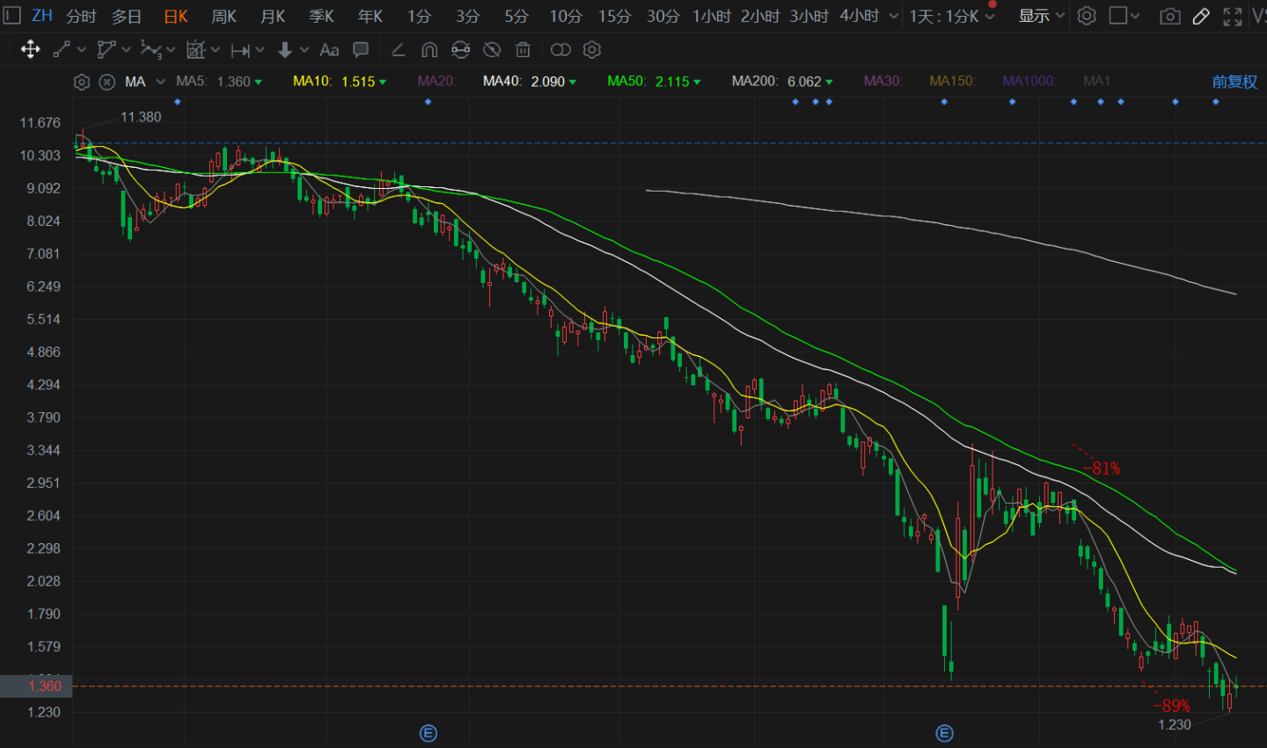
Task: Click the comment bubble annotation tool
Action: point(361,50)
